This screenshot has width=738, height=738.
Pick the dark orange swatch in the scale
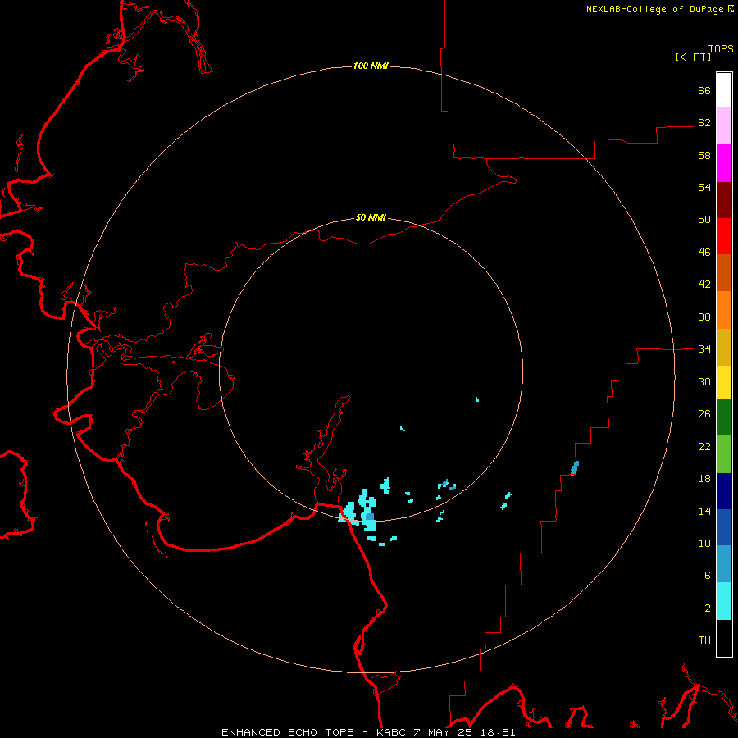point(724,272)
